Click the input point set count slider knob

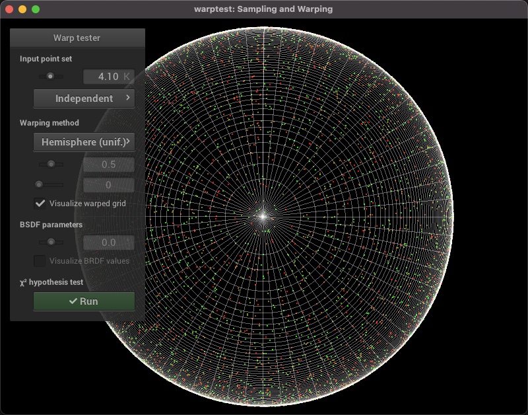click(x=49, y=76)
